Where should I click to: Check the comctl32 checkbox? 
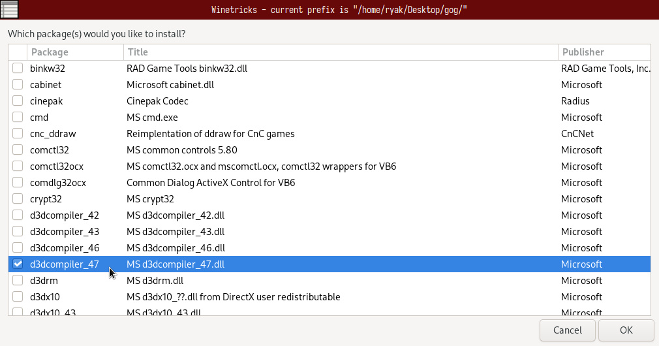18,150
